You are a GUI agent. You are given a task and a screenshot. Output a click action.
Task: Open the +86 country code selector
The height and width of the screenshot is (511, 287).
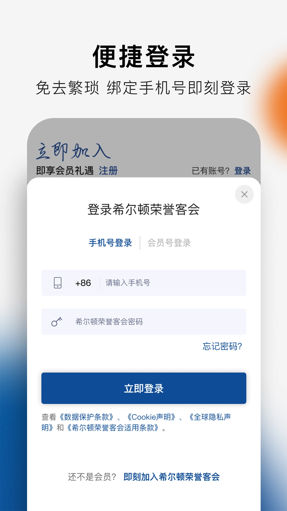83,283
